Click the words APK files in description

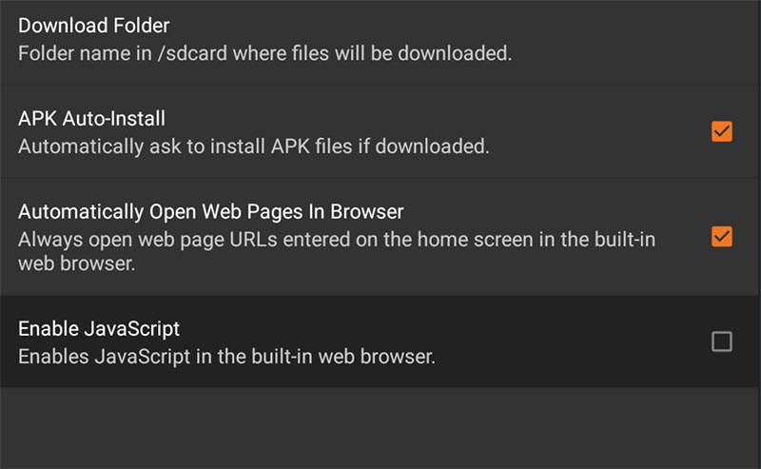click(312, 147)
